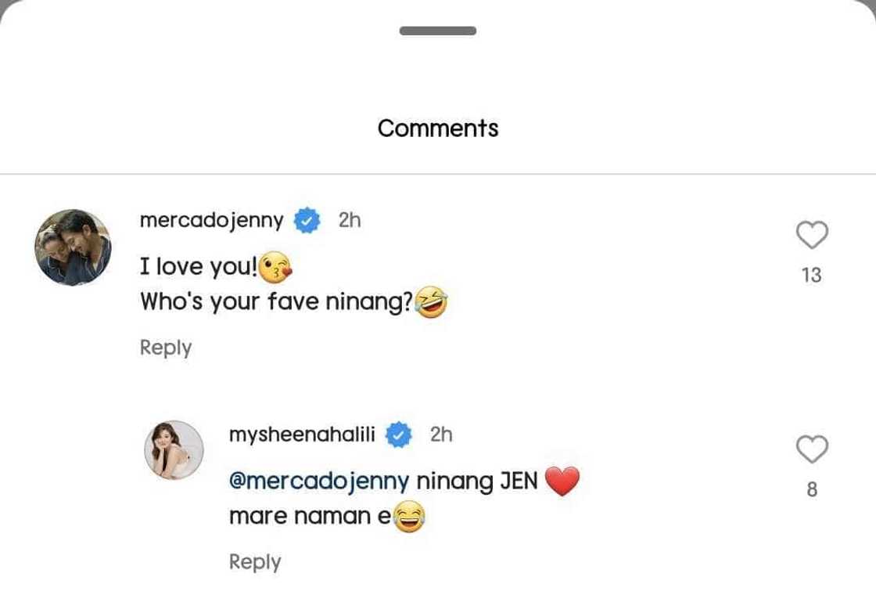
Task: Click the 2h timestamp on mercadojenny's comment
Action: [x=350, y=221]
